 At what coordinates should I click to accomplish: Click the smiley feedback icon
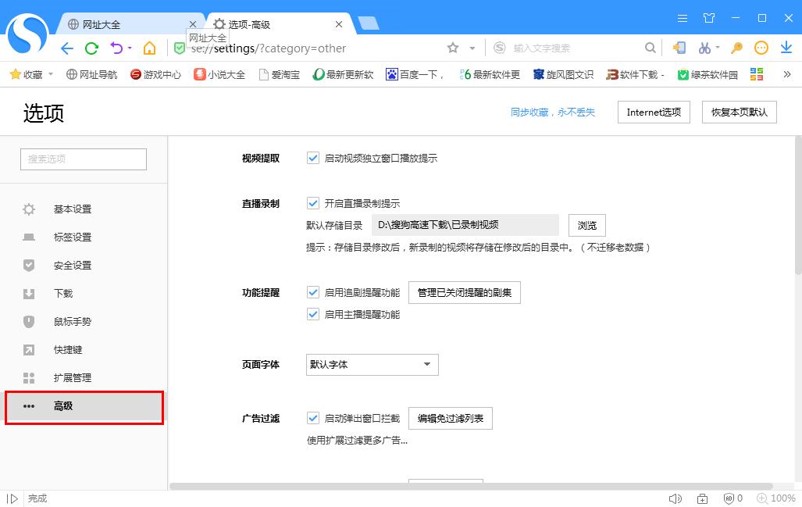pyautogui.click(x=760, y=48)
